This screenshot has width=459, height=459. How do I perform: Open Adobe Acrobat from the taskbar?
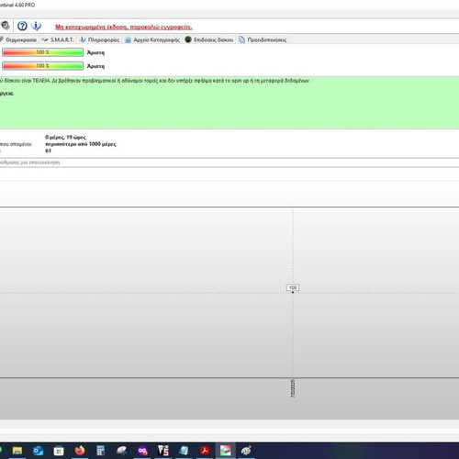coord(205,451)
